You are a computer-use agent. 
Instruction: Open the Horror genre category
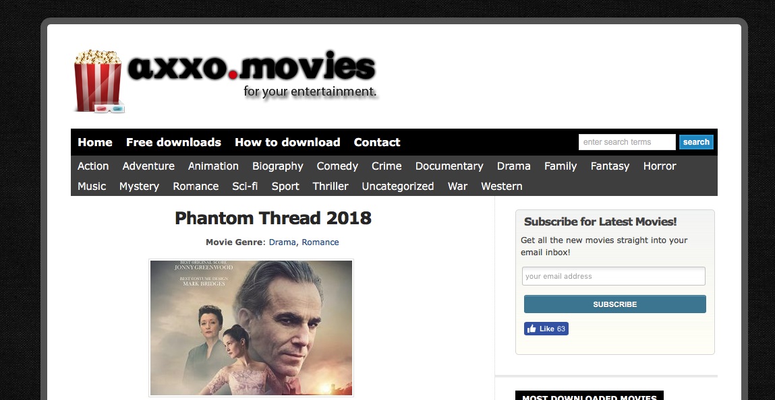(660, 166)
